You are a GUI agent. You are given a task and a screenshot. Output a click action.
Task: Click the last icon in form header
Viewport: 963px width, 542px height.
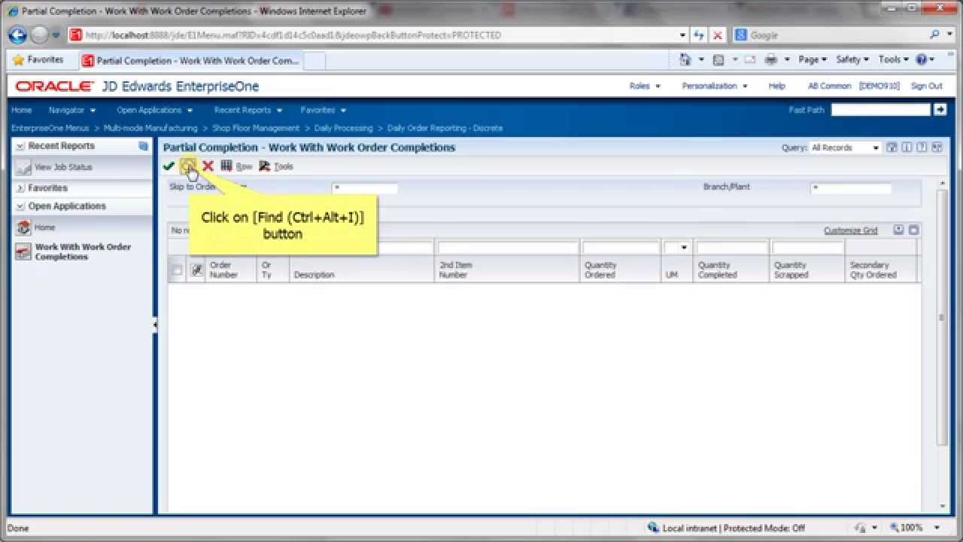(x=937, y=148)
